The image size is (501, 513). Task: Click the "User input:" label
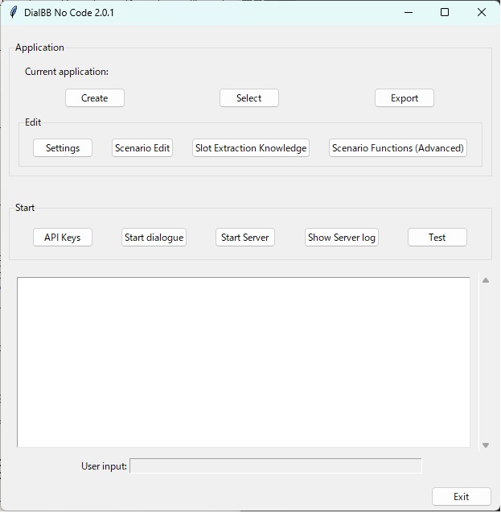coord(105,465)
